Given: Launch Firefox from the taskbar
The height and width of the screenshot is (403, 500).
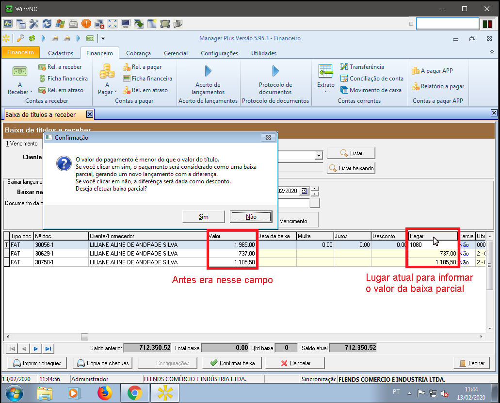Looking at the screenshot, I should pyautogui.click(x=104, y=392).
